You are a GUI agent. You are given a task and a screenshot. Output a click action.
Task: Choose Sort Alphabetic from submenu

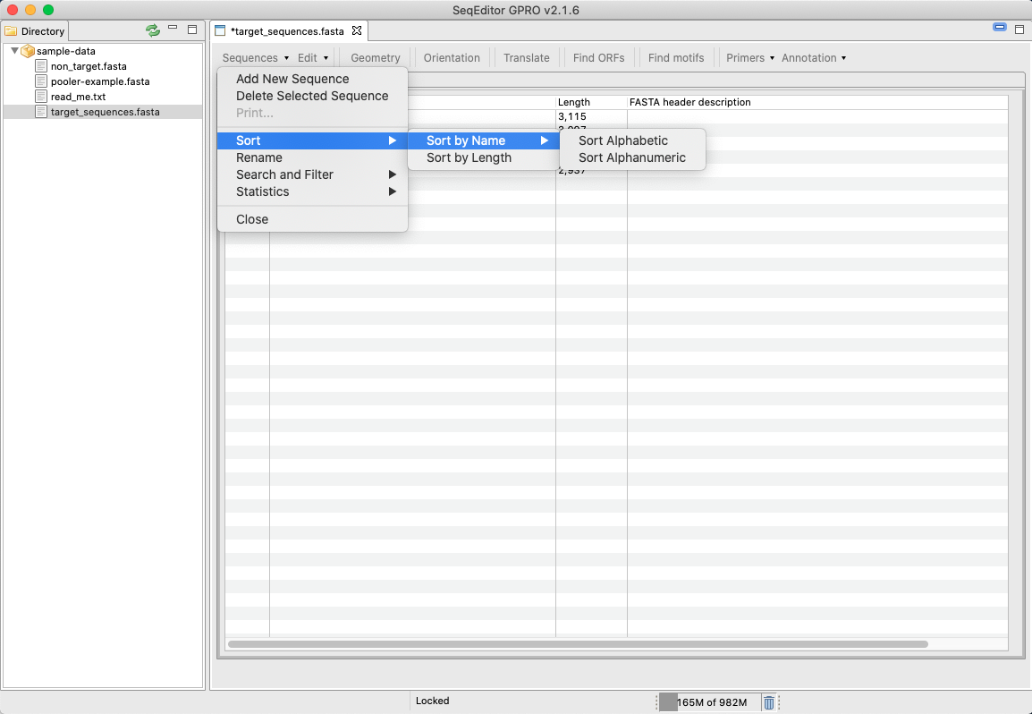pos(622,140)
